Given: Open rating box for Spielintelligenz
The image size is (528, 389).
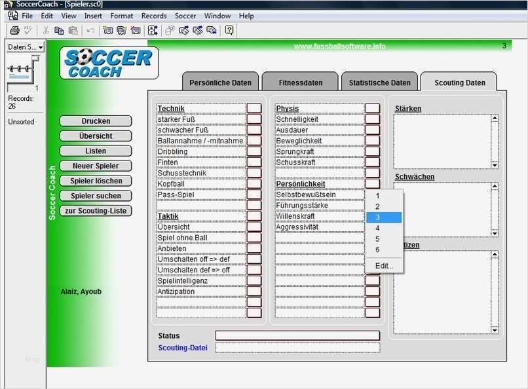Looking at the screenshot, I should (254, 281).
